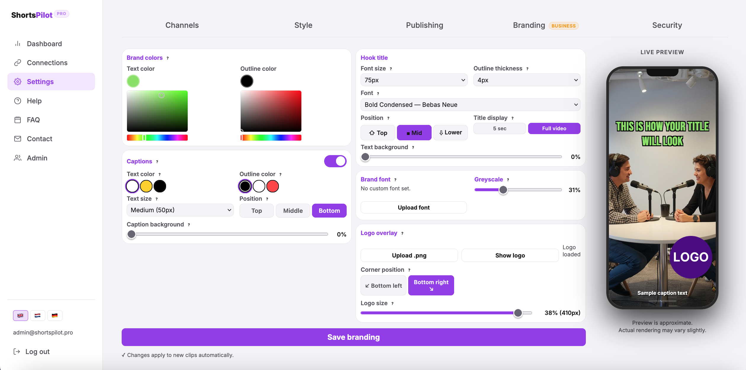This screenshot has width=746, height=370.
Task: Select the yellow caption text color swatch
Action: click(x=146, y=186)
